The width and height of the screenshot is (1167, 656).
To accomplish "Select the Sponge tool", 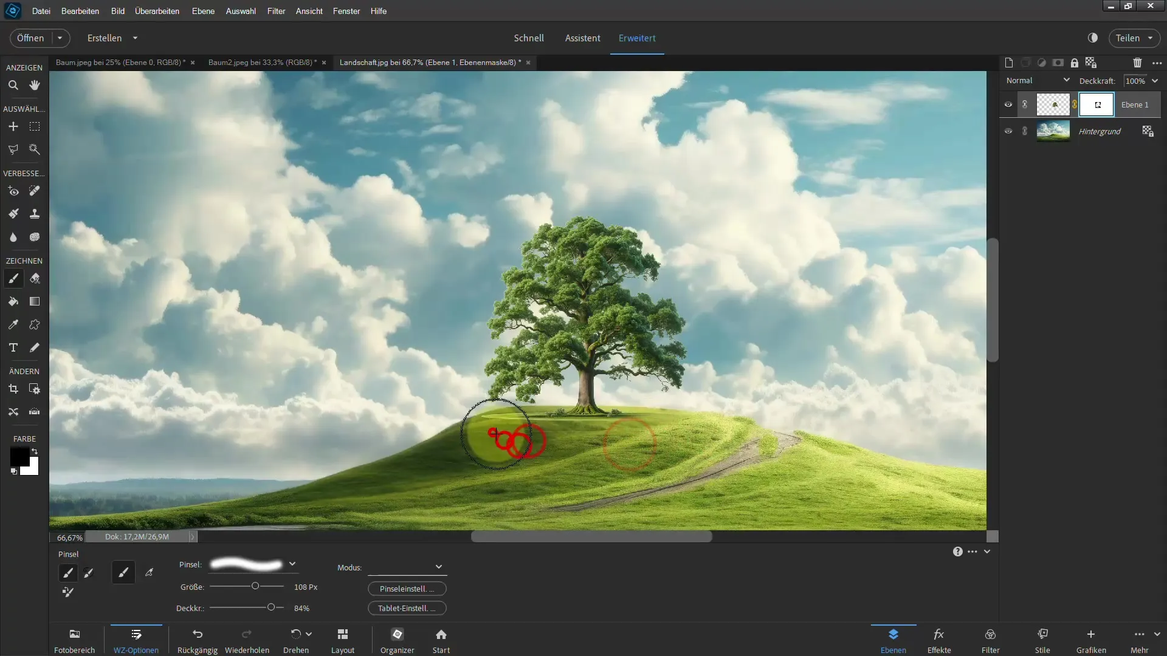I will [35, 237].
